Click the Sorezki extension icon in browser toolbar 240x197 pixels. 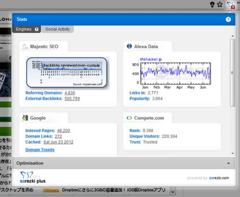pyautogui.click(x=231, y=5)
